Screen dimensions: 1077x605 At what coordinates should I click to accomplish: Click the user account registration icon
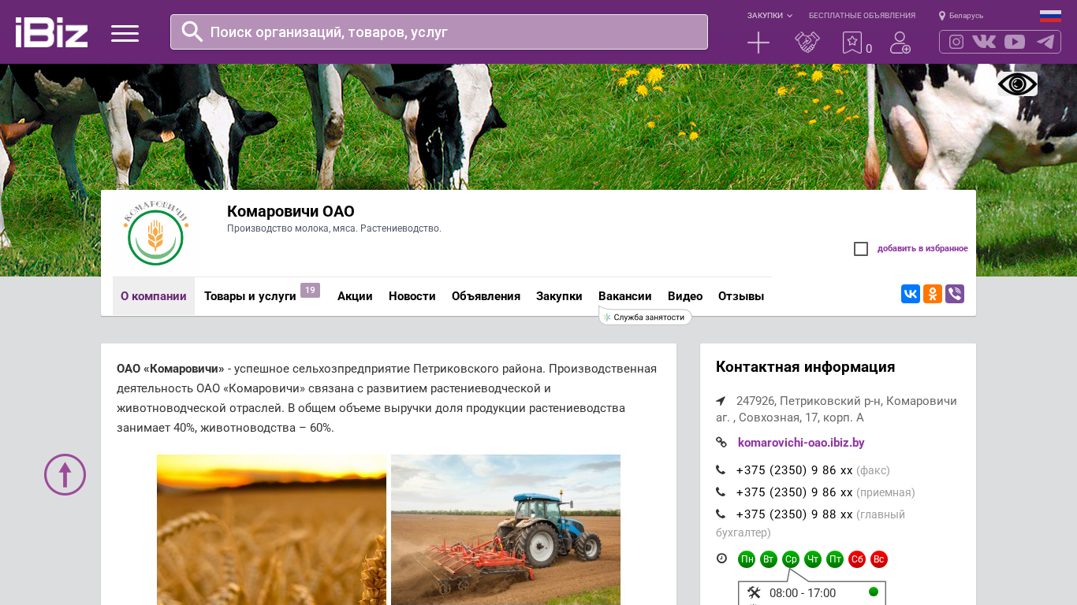pos(900,43)
